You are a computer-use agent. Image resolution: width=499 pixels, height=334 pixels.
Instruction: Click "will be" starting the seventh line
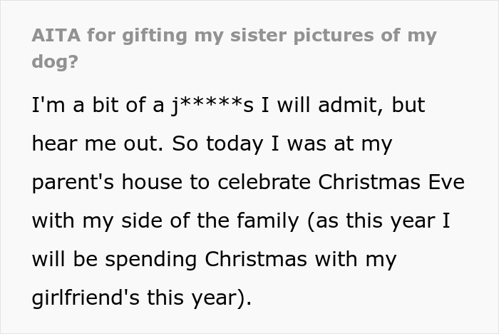coord(65,260)
